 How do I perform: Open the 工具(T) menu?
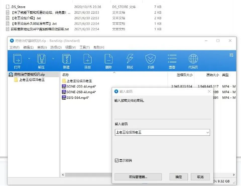(85, 47)
